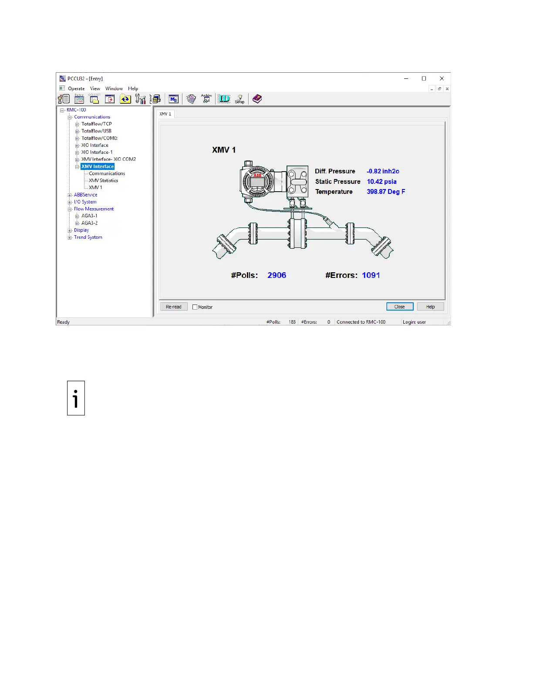Collapse the Communications tree node
Screen dimensions: 533x690
(x=70, y=117)
